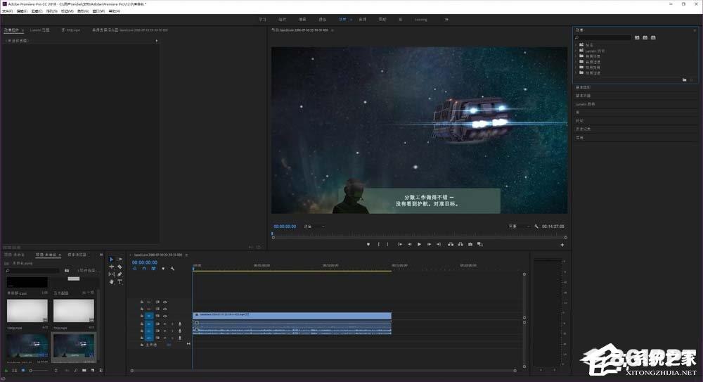Image resolution: width=703 pixels, height=382 pixels.
Task: Mark Out point in Program Monitor
Action: pyautogui.click(x=388, y=244)
